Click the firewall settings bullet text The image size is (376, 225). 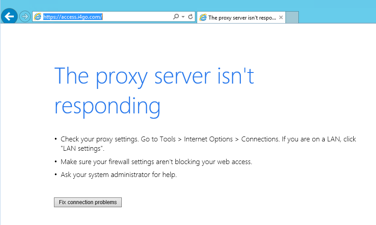coord(157,162)
